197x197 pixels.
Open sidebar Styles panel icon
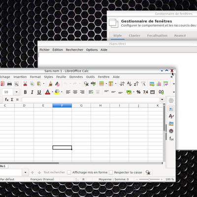(171, 116)
